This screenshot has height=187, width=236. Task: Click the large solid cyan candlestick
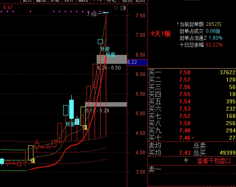72,109
